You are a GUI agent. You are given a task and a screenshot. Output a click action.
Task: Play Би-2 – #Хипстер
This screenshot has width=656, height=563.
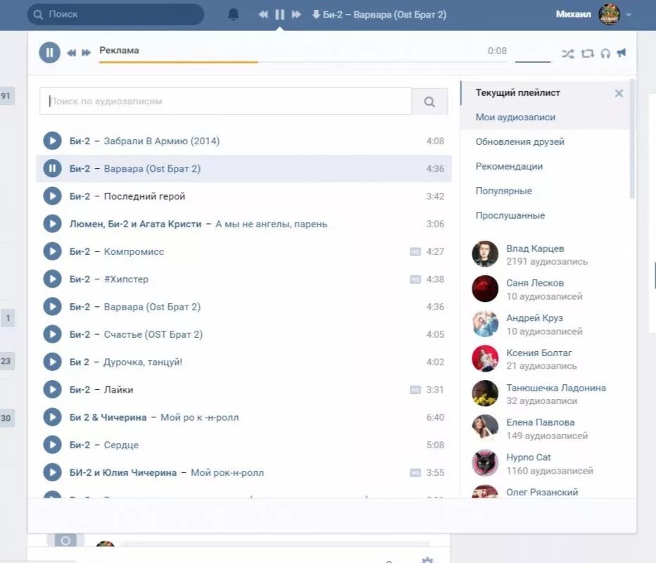coord(52,279)
